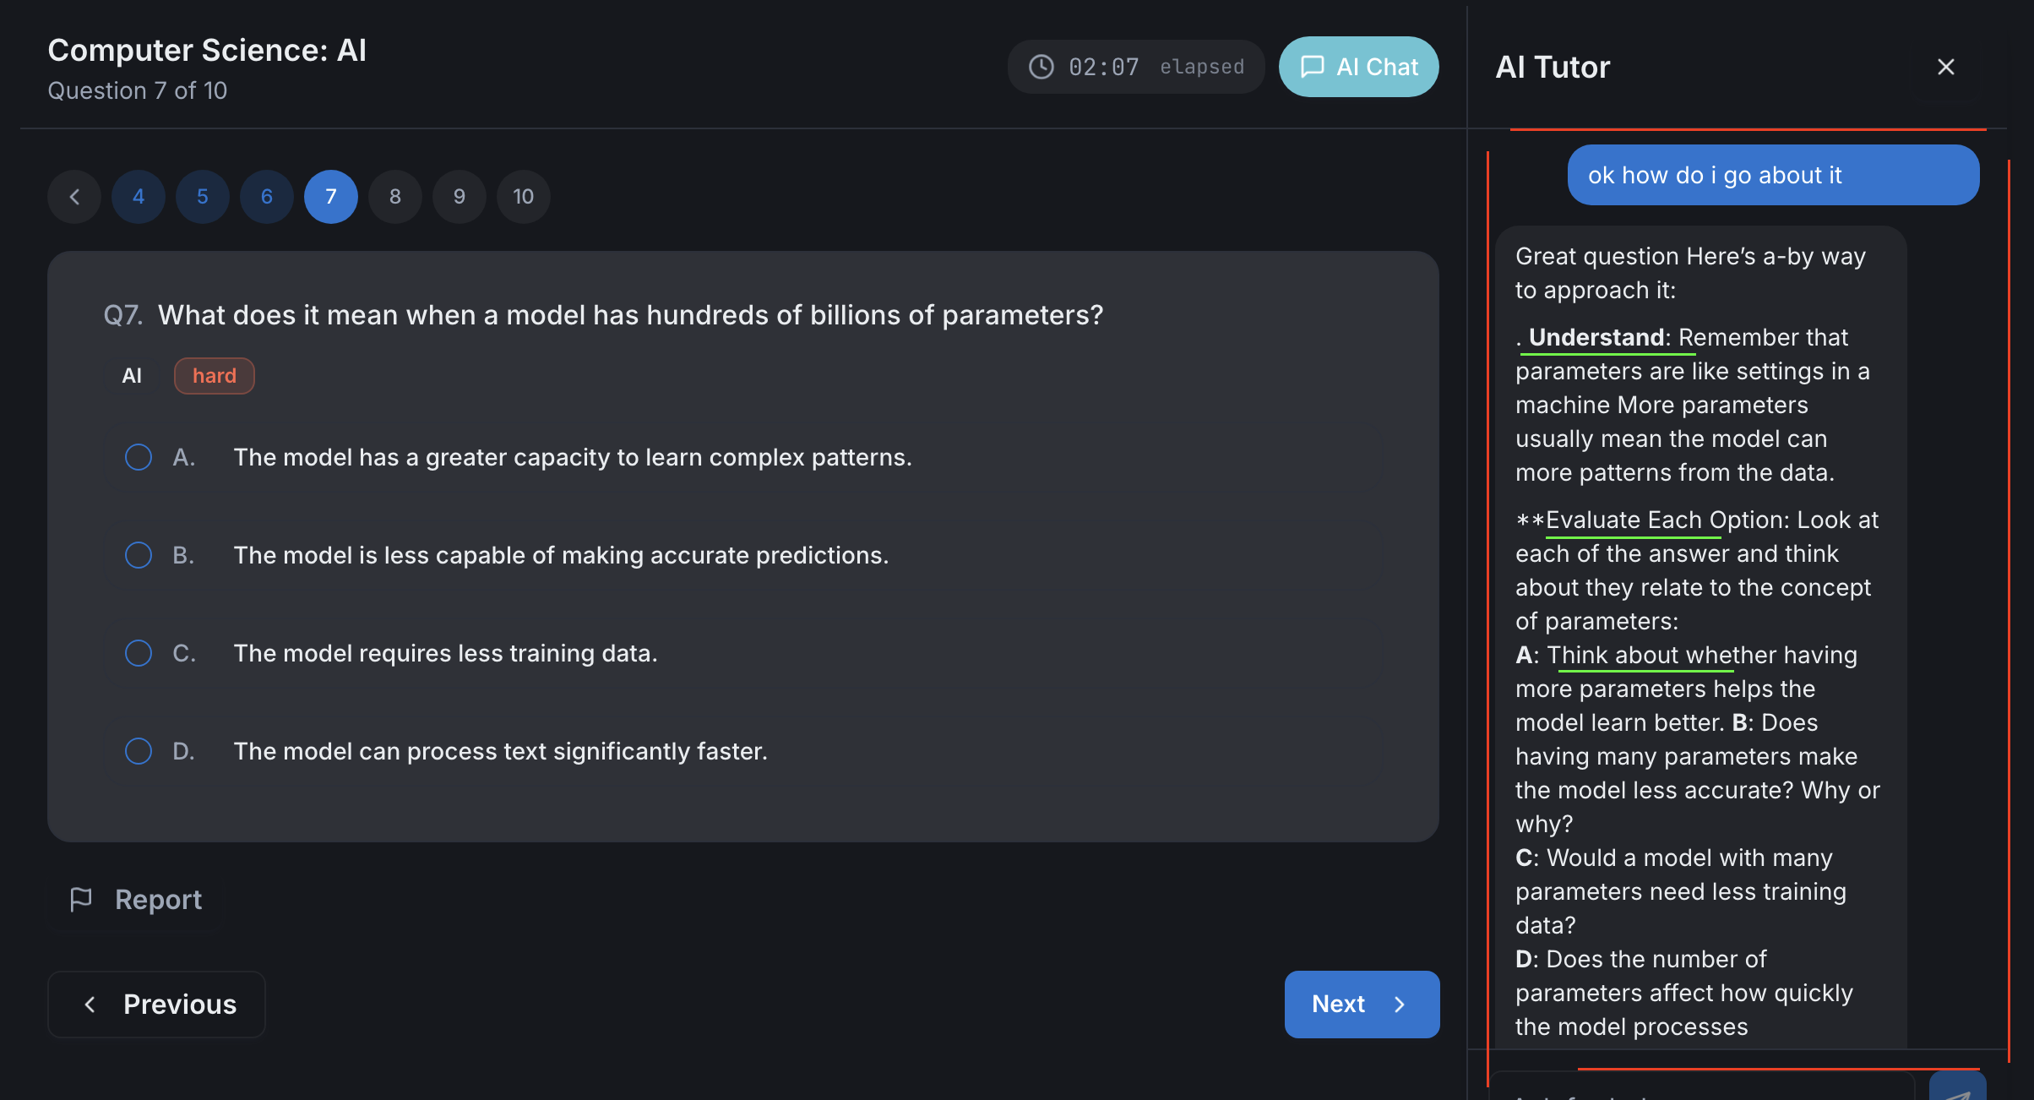Viewport: 2034px width, 1100px height.
Task: Open question 5 from the navigator
Action: pos(202,196)
